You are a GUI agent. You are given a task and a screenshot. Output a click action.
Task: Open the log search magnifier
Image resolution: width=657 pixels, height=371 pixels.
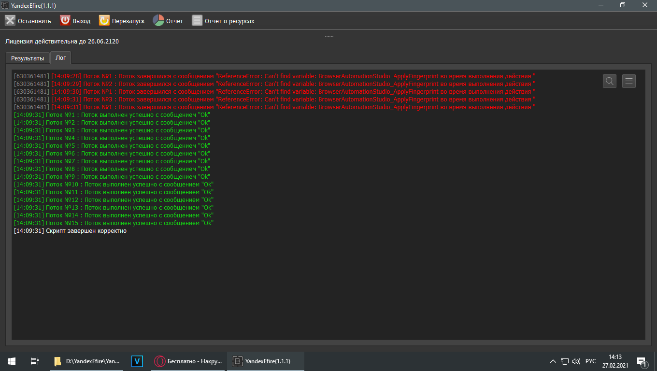(x=610, y=81)
